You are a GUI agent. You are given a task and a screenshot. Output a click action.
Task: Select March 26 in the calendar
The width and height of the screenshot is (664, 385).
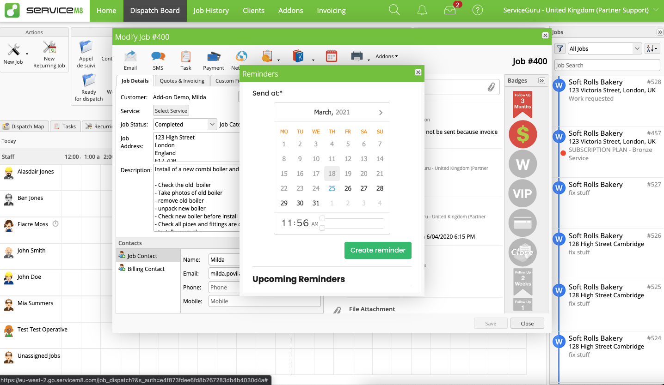[348, 188]
